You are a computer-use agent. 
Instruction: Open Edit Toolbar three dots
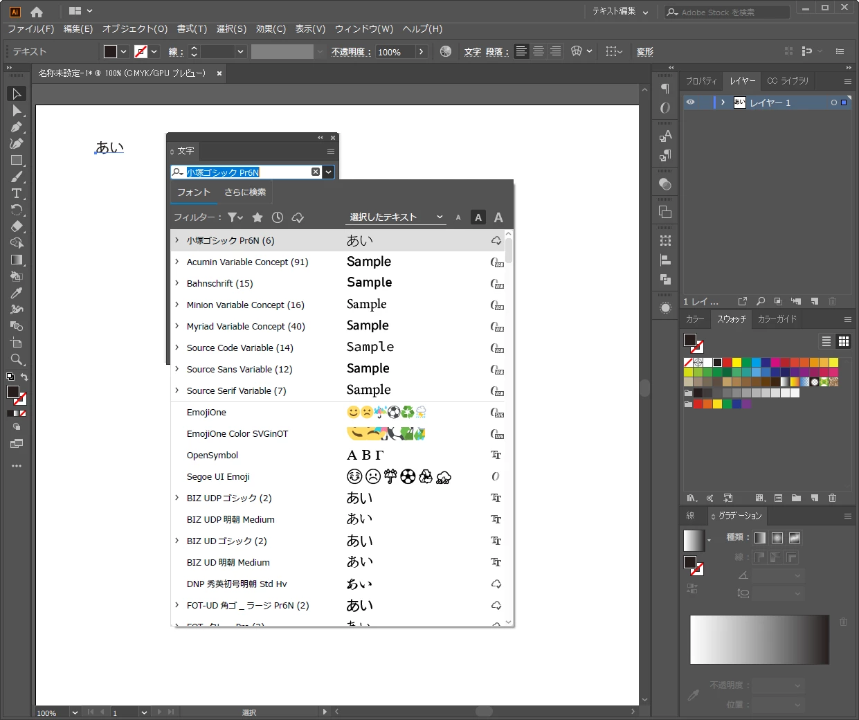pos(17,466)
